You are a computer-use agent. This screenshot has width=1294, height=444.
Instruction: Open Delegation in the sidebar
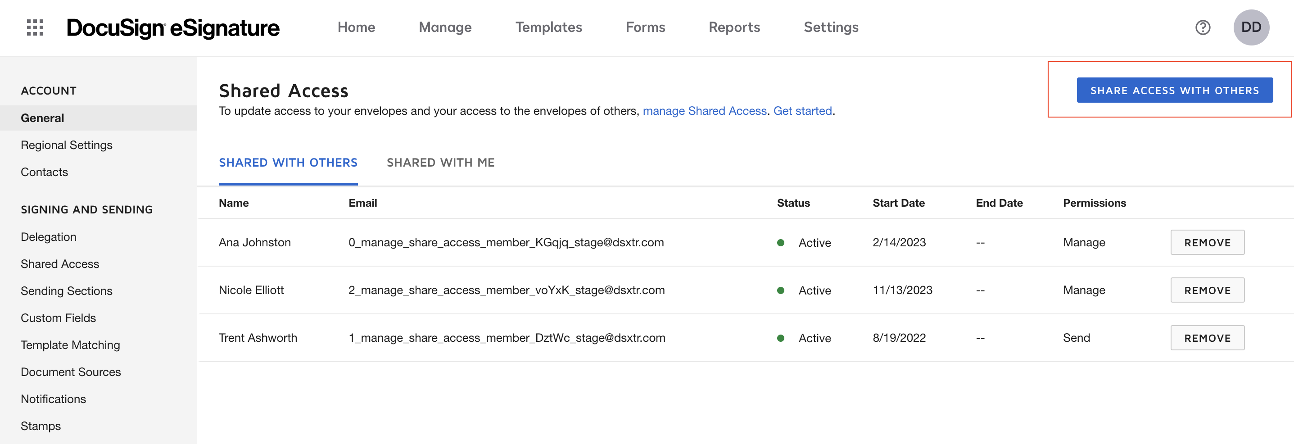[49, 237]
